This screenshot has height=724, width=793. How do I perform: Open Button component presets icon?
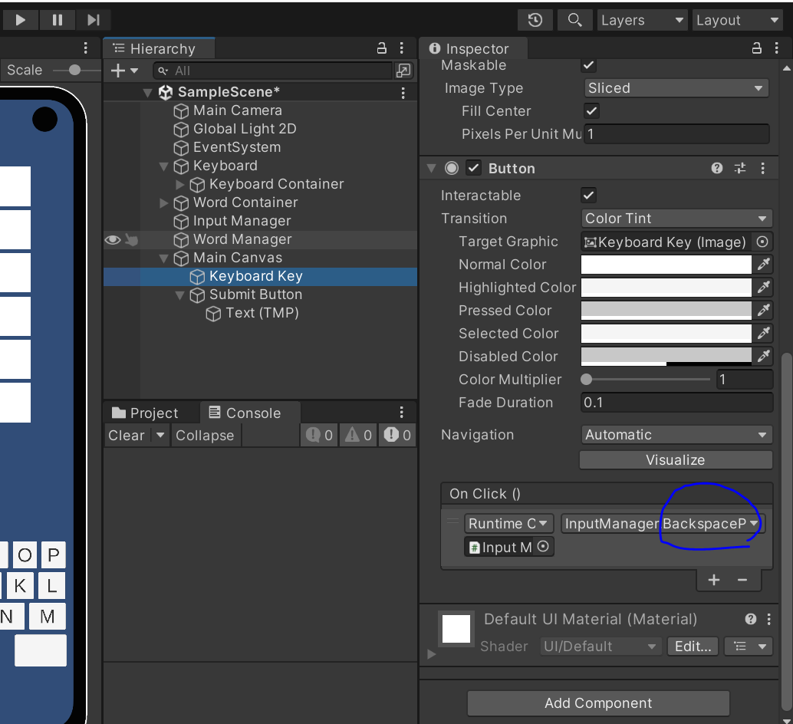[x=740, y=169]
